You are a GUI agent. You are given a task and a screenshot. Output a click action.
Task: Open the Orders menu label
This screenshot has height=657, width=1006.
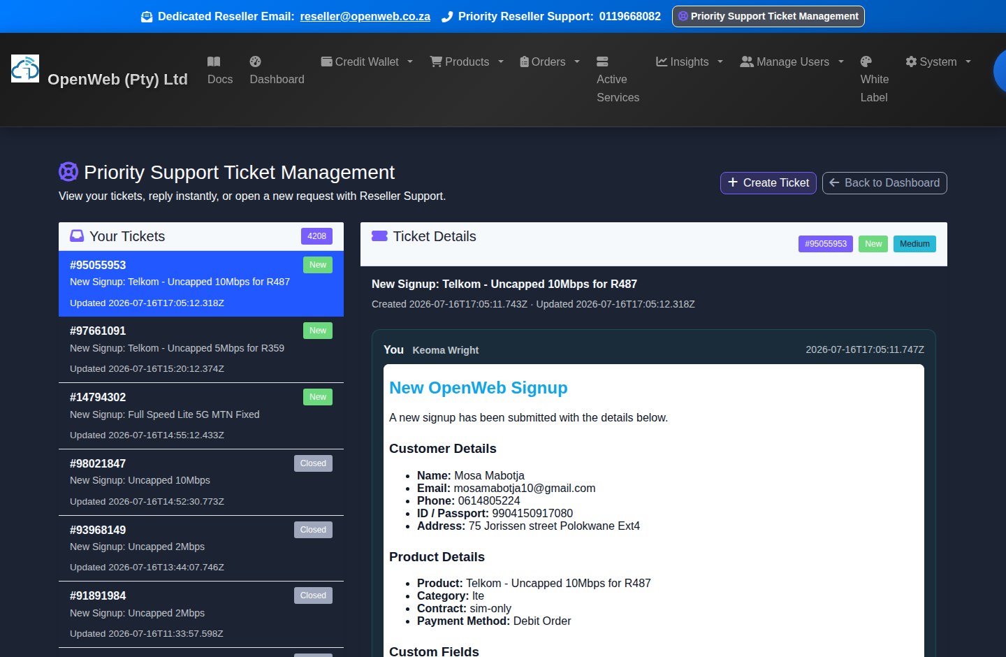(x=548, y=62)
